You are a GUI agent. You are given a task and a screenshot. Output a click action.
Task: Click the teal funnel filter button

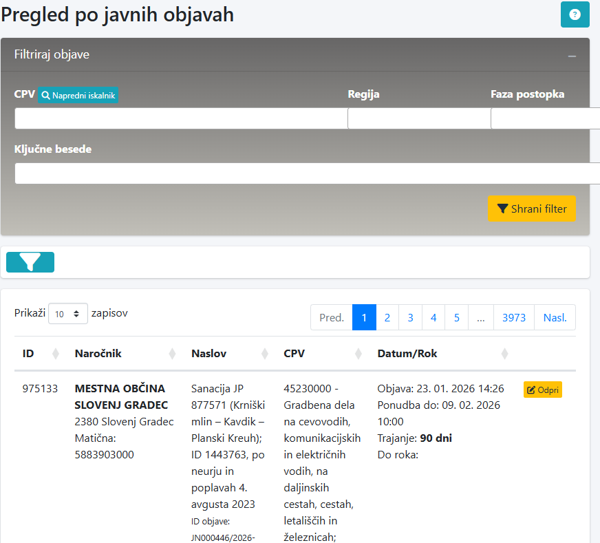(x=30, y=262)
